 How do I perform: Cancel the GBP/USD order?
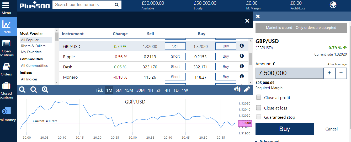331,129
